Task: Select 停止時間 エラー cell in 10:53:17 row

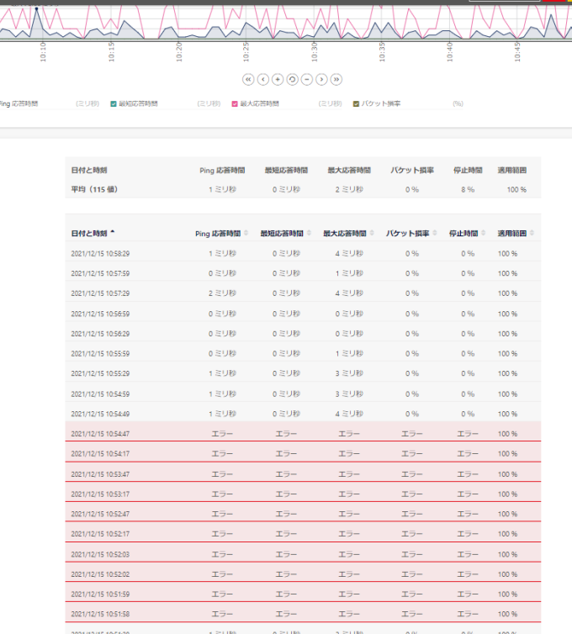Action: (x=468, y=494)
